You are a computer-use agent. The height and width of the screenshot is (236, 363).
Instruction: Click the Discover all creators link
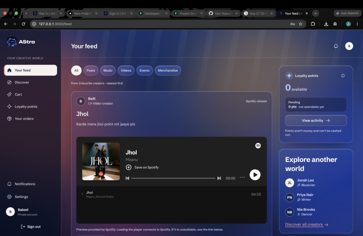point(307,224)
